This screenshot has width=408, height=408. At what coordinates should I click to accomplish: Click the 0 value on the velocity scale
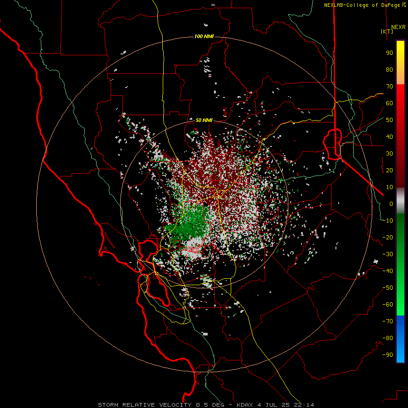[x=391, y=204]
